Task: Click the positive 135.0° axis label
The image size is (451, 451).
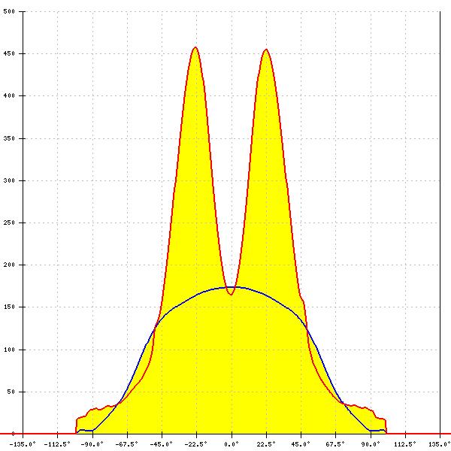Action: coord(440,444)
